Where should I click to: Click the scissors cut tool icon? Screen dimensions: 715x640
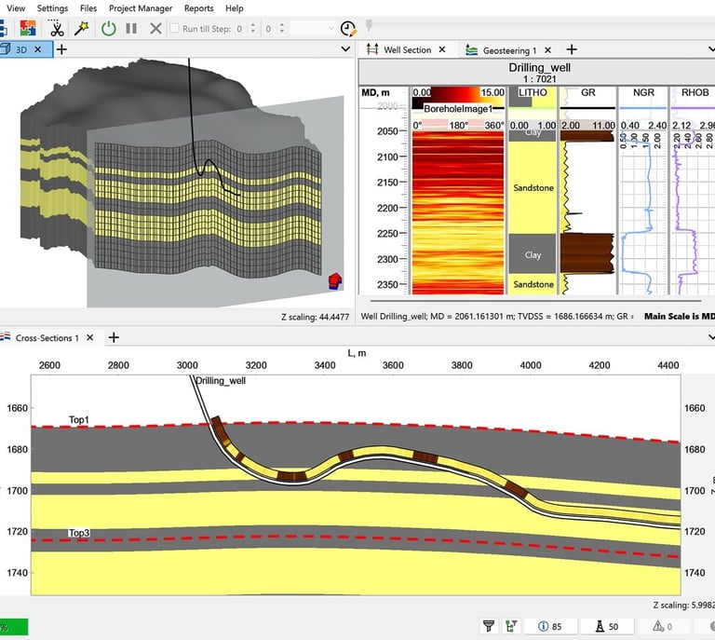click(x=57, y=29)
